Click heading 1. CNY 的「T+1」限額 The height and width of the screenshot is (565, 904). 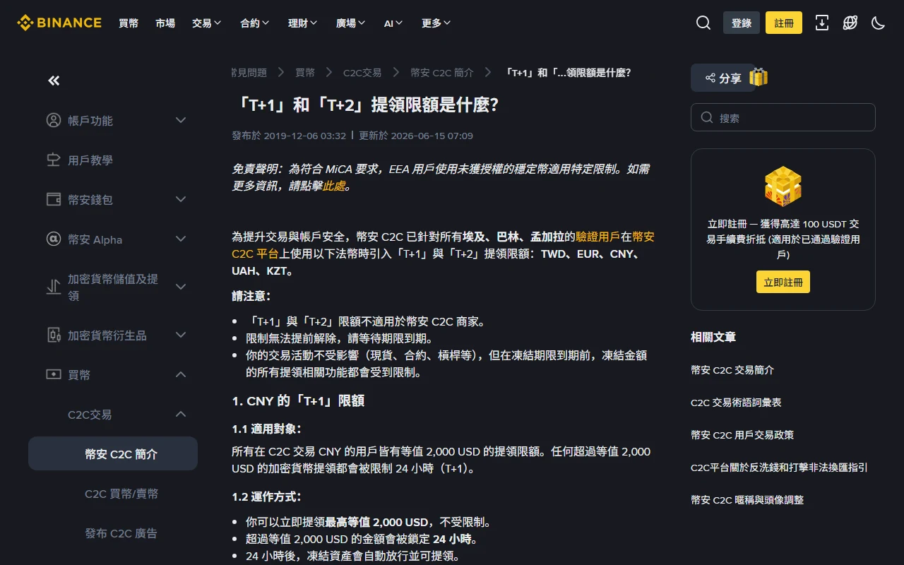[x=298, y=400]
